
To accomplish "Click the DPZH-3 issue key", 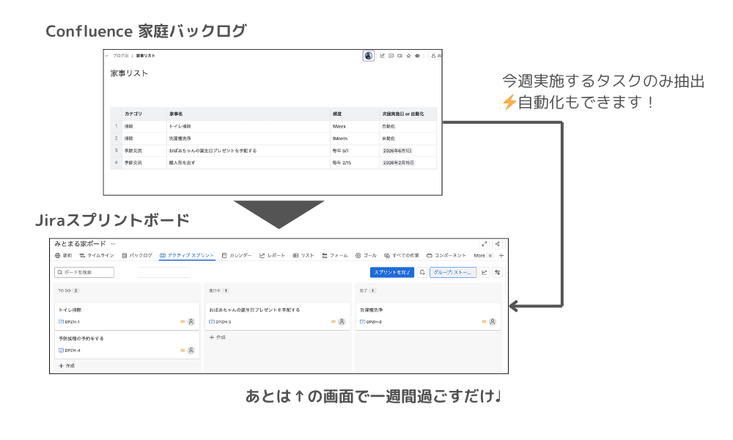I will click(224, 322).
